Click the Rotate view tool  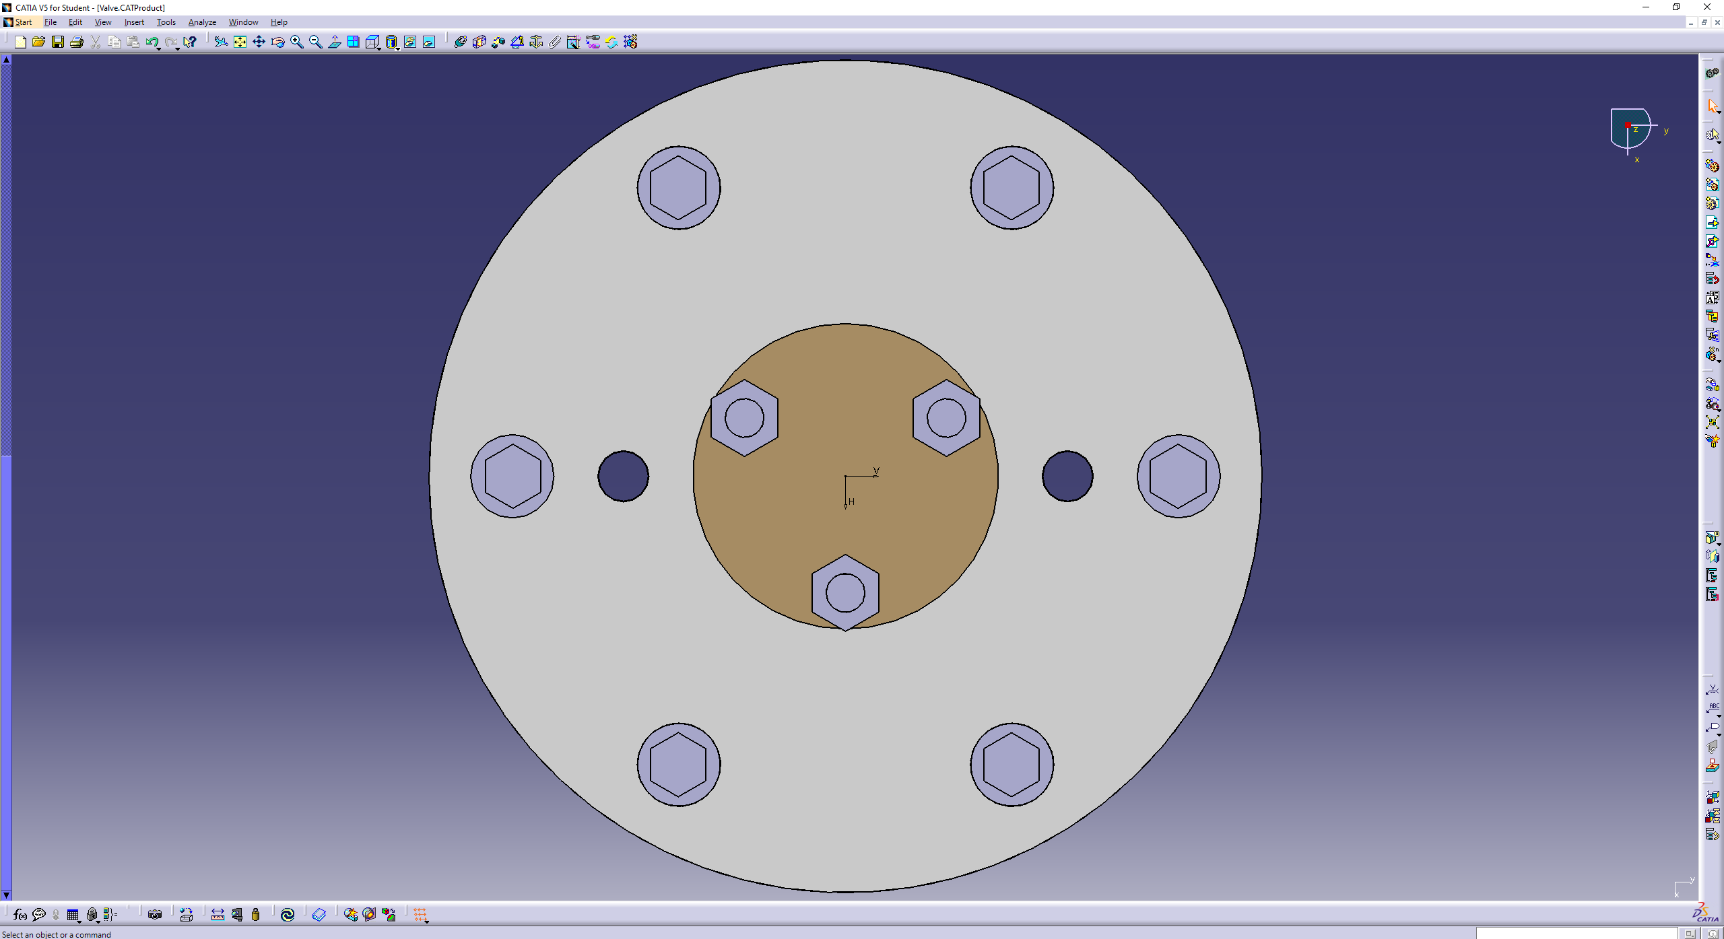(x=277, y=42)
